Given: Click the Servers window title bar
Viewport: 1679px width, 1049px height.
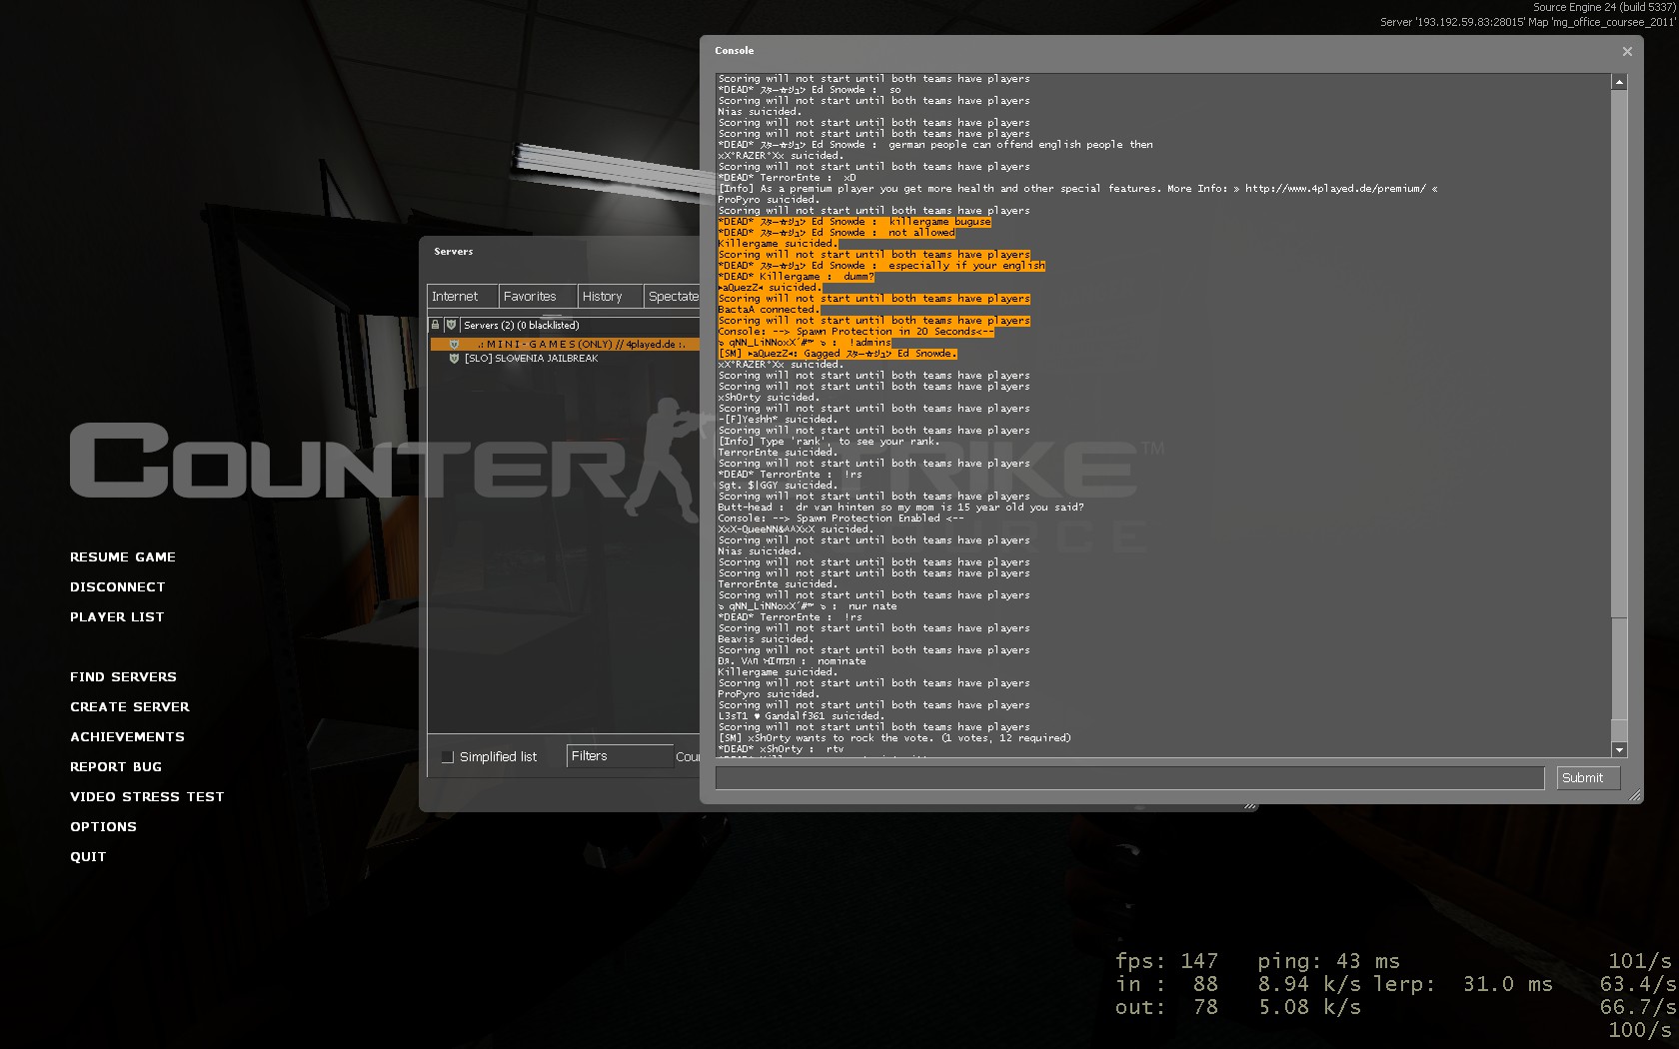Looking at the screenshot, I should point(560,252).
